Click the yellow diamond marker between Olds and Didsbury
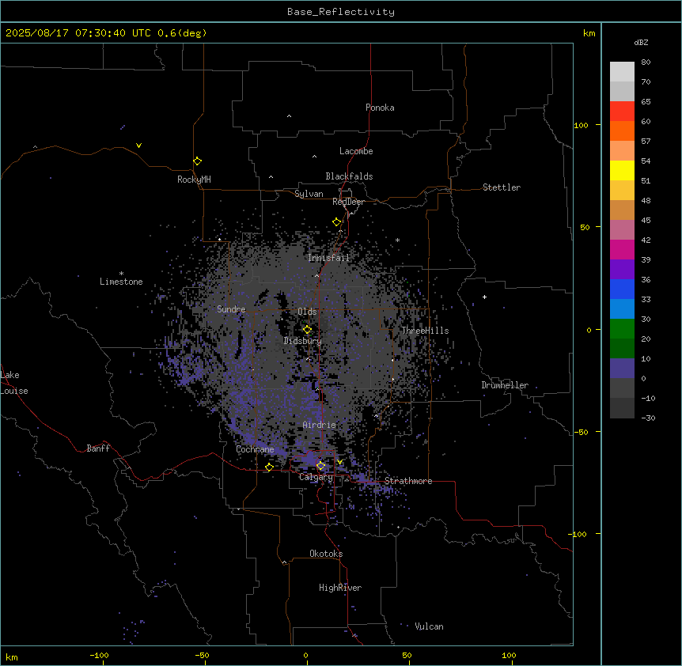Screen dimensions: 682x666 (308, 330)
